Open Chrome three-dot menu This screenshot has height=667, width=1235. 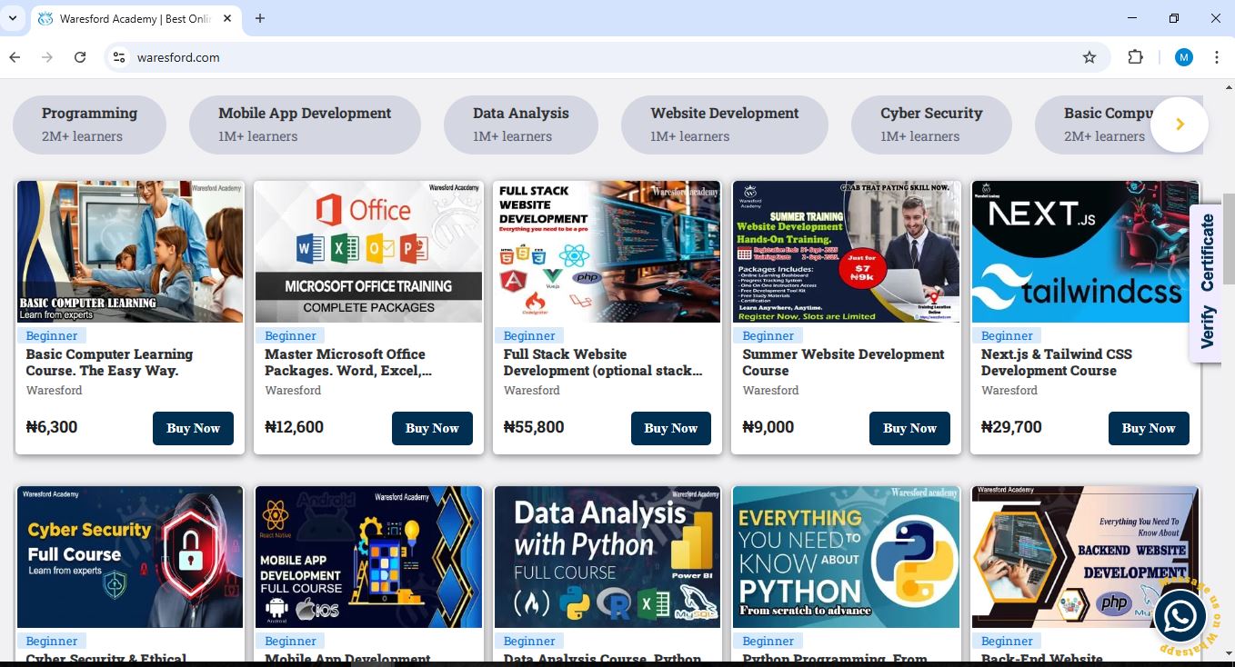pos(1217,57)
